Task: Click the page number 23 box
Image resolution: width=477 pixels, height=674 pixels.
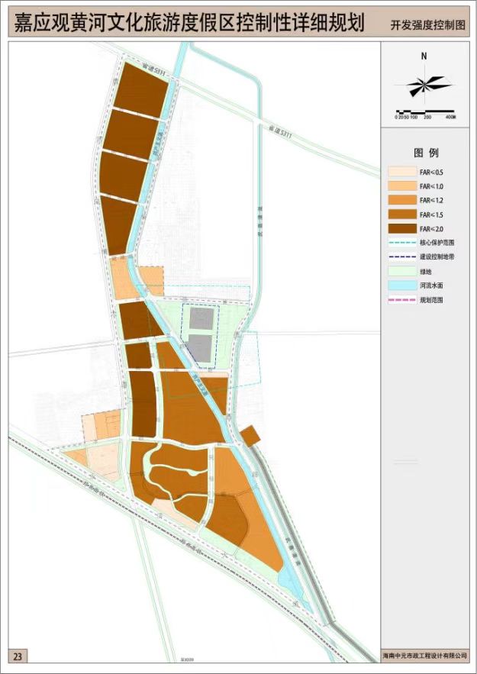Action: [18, 655]
